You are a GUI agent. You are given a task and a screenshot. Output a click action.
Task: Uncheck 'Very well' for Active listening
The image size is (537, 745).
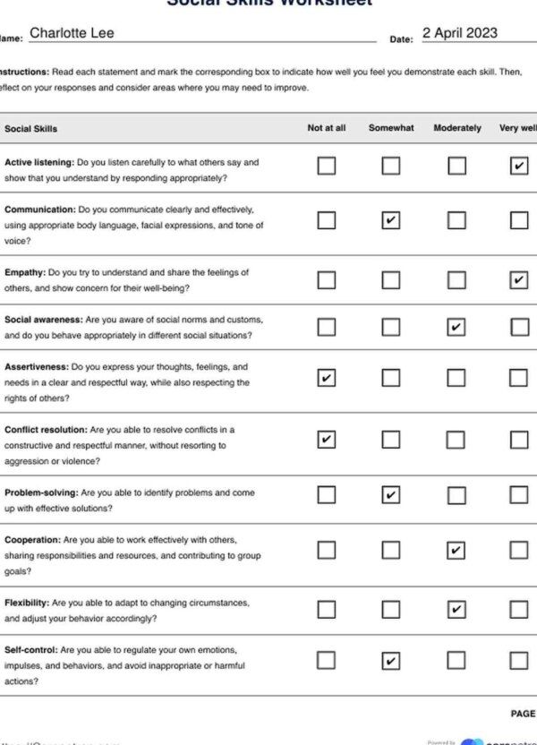pos(519,166)
